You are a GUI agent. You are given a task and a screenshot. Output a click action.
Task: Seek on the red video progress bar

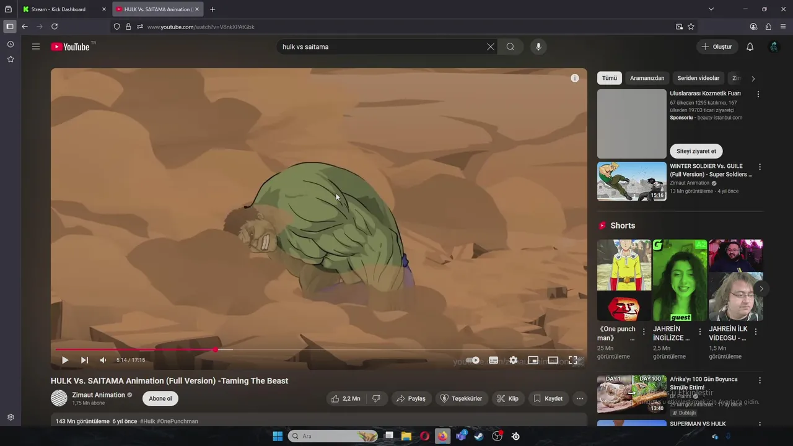pyautogui.click(x=319, y=350)
